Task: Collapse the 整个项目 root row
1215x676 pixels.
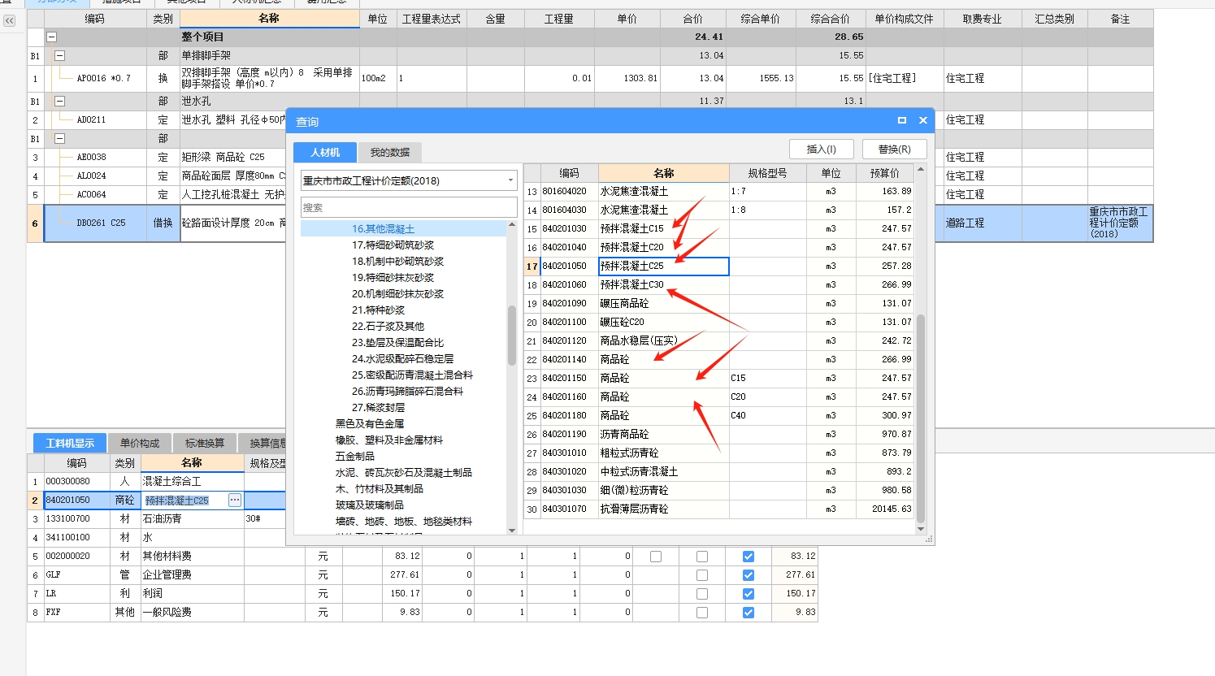Action: point(52,37)
